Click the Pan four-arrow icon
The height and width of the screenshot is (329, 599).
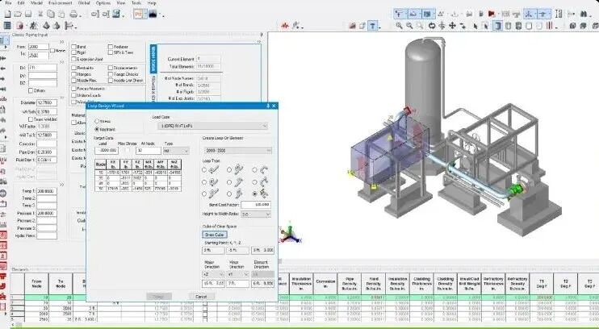pyautogui.click(x=452, y=26)
